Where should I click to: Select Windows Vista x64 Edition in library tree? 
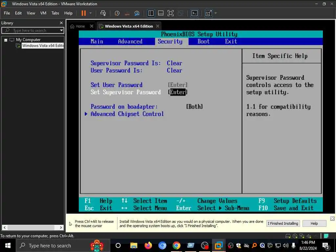(43, 46)
